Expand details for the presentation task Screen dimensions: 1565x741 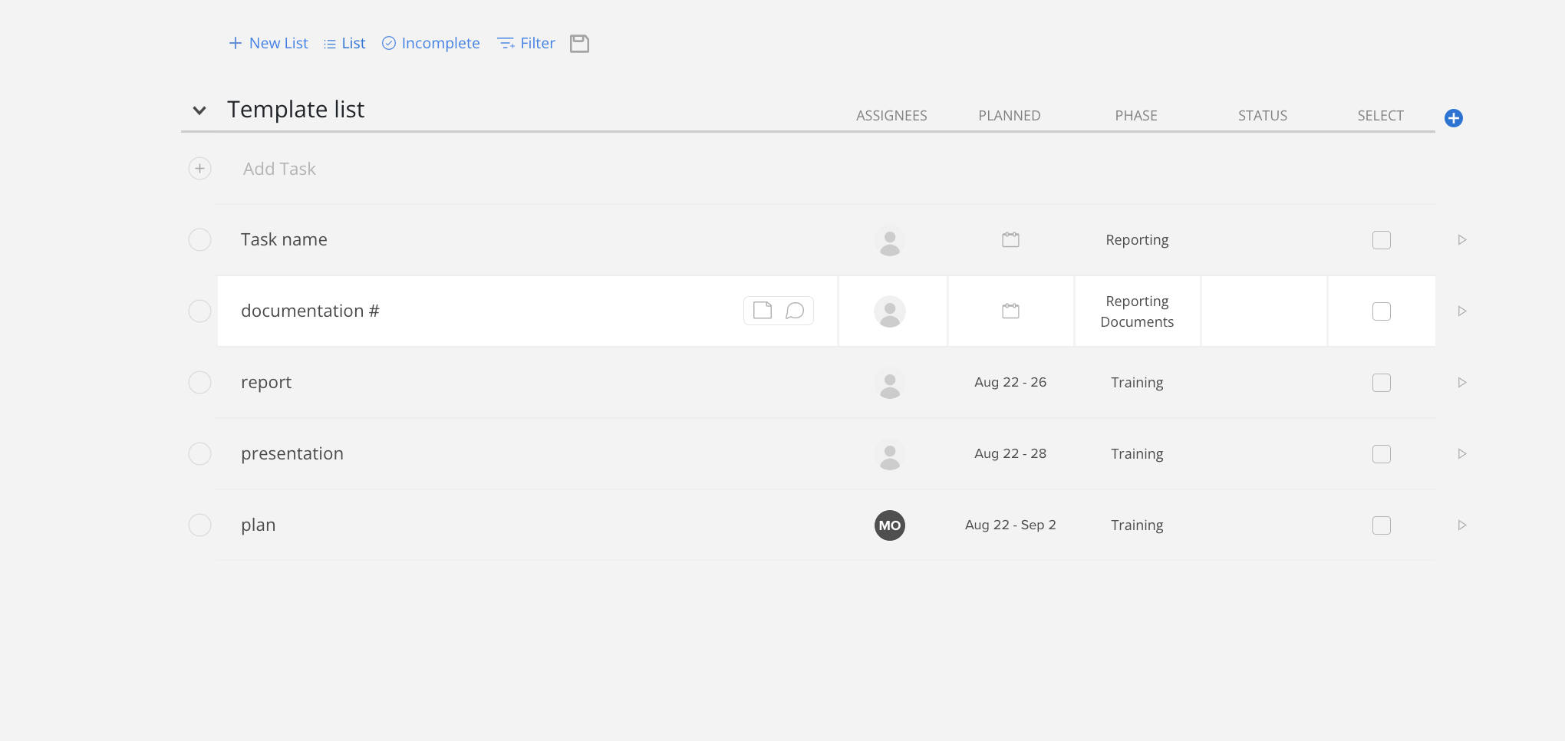(1462, 453)
